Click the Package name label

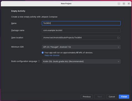(x=18, y=31)
